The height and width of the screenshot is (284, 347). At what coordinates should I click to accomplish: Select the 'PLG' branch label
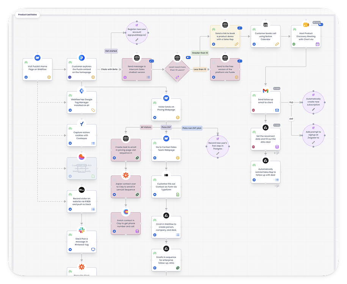coord(291,102)
